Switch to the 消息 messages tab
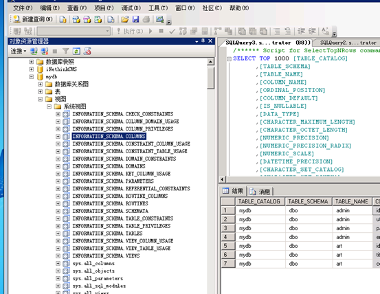This screenshot has width=380, height=294. [x=260, y=192]
